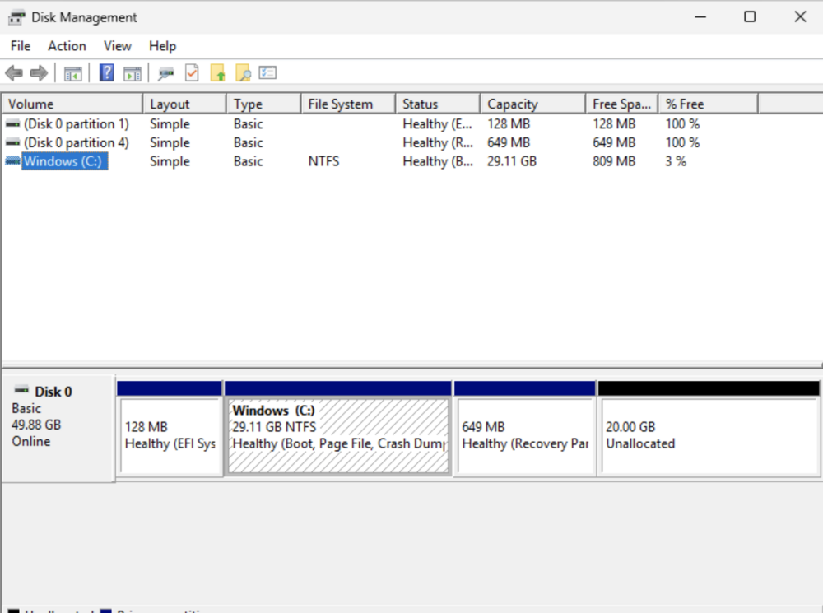Click the 128 MB capacity cell

508,124
